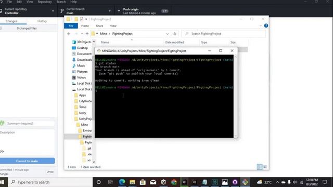Open the View ribbon tab in Explorer
This screenshot has height=187, width=333.
113,26
